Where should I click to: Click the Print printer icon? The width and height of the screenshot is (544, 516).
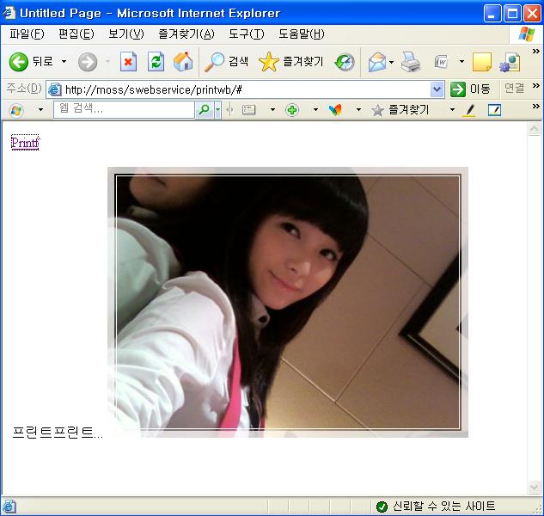coord(411,62)
